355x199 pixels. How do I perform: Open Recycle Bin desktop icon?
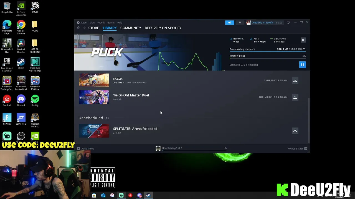click(x=7, y=8)
